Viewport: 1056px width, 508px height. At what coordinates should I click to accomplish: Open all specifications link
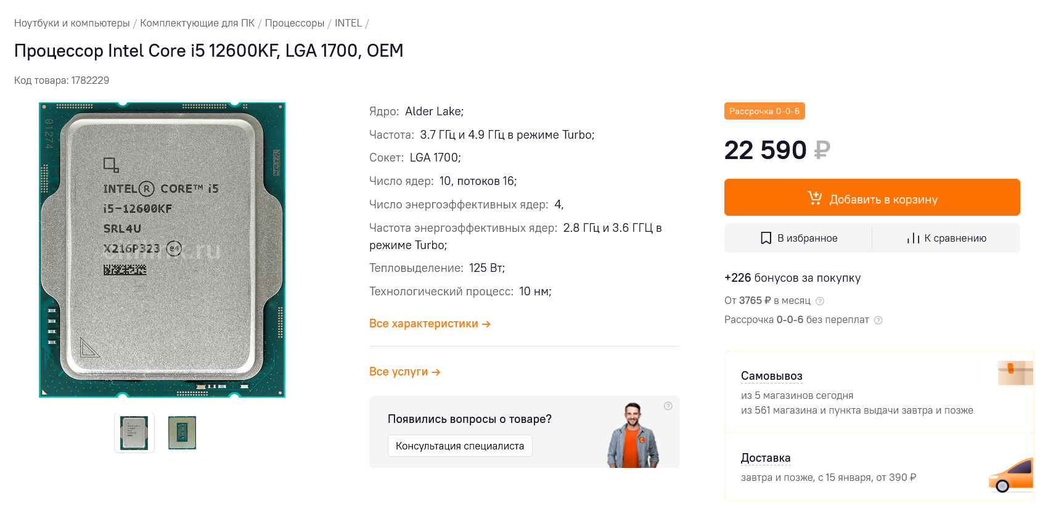coord(430,324)
